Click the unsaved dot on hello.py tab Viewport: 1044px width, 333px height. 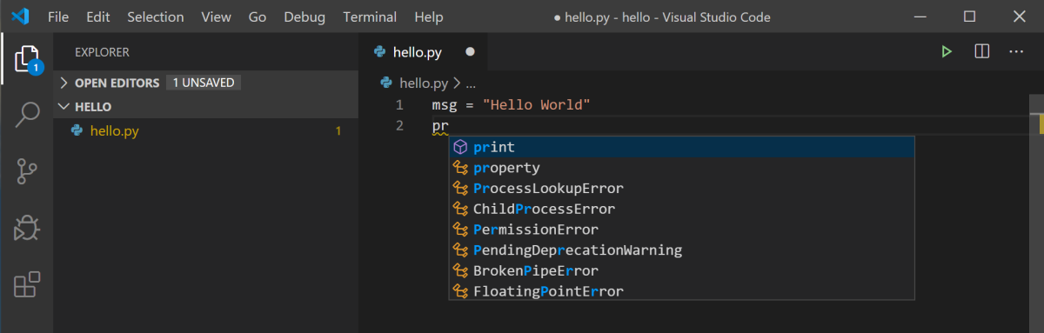470,52
